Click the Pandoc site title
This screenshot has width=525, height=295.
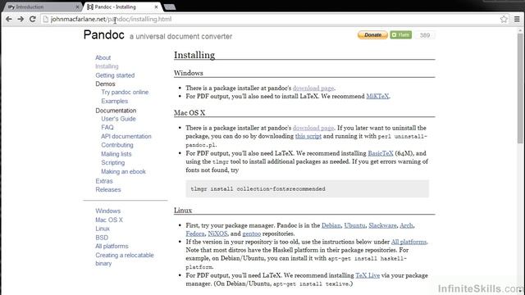(104, 34)
